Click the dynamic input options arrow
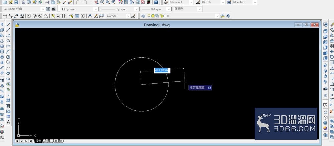The width and height of the screenshot is (334, 146). pos(210,88)
